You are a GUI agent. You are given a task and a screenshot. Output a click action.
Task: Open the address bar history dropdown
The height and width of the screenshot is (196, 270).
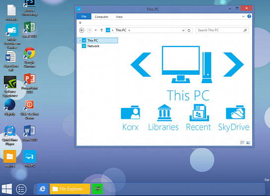[183, 31]
